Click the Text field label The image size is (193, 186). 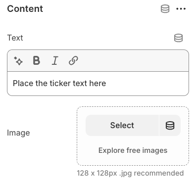pos(15,38)
